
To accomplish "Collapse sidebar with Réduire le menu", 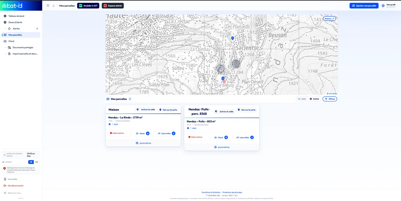I will tap(12, 193).
